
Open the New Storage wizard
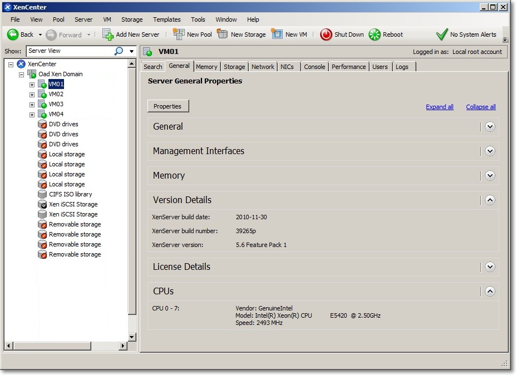point(241,34)
